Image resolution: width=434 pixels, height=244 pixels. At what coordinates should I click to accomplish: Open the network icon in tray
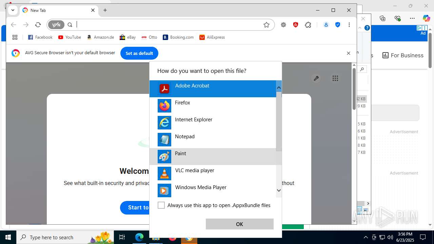382,237
